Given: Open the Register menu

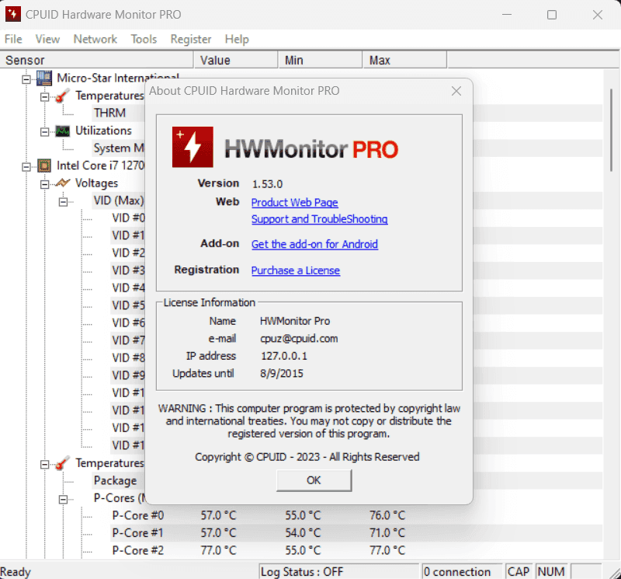Looking at the screenshot, I should (190, 40).
